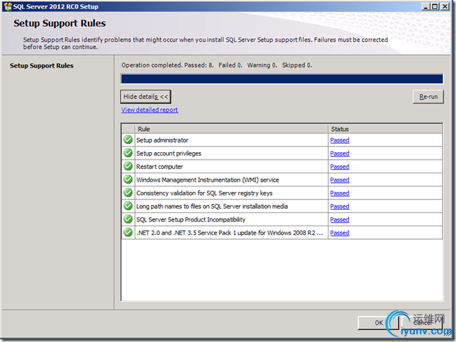Click the OK button
Screen dimensions: 456x342
tap(379, 323)
